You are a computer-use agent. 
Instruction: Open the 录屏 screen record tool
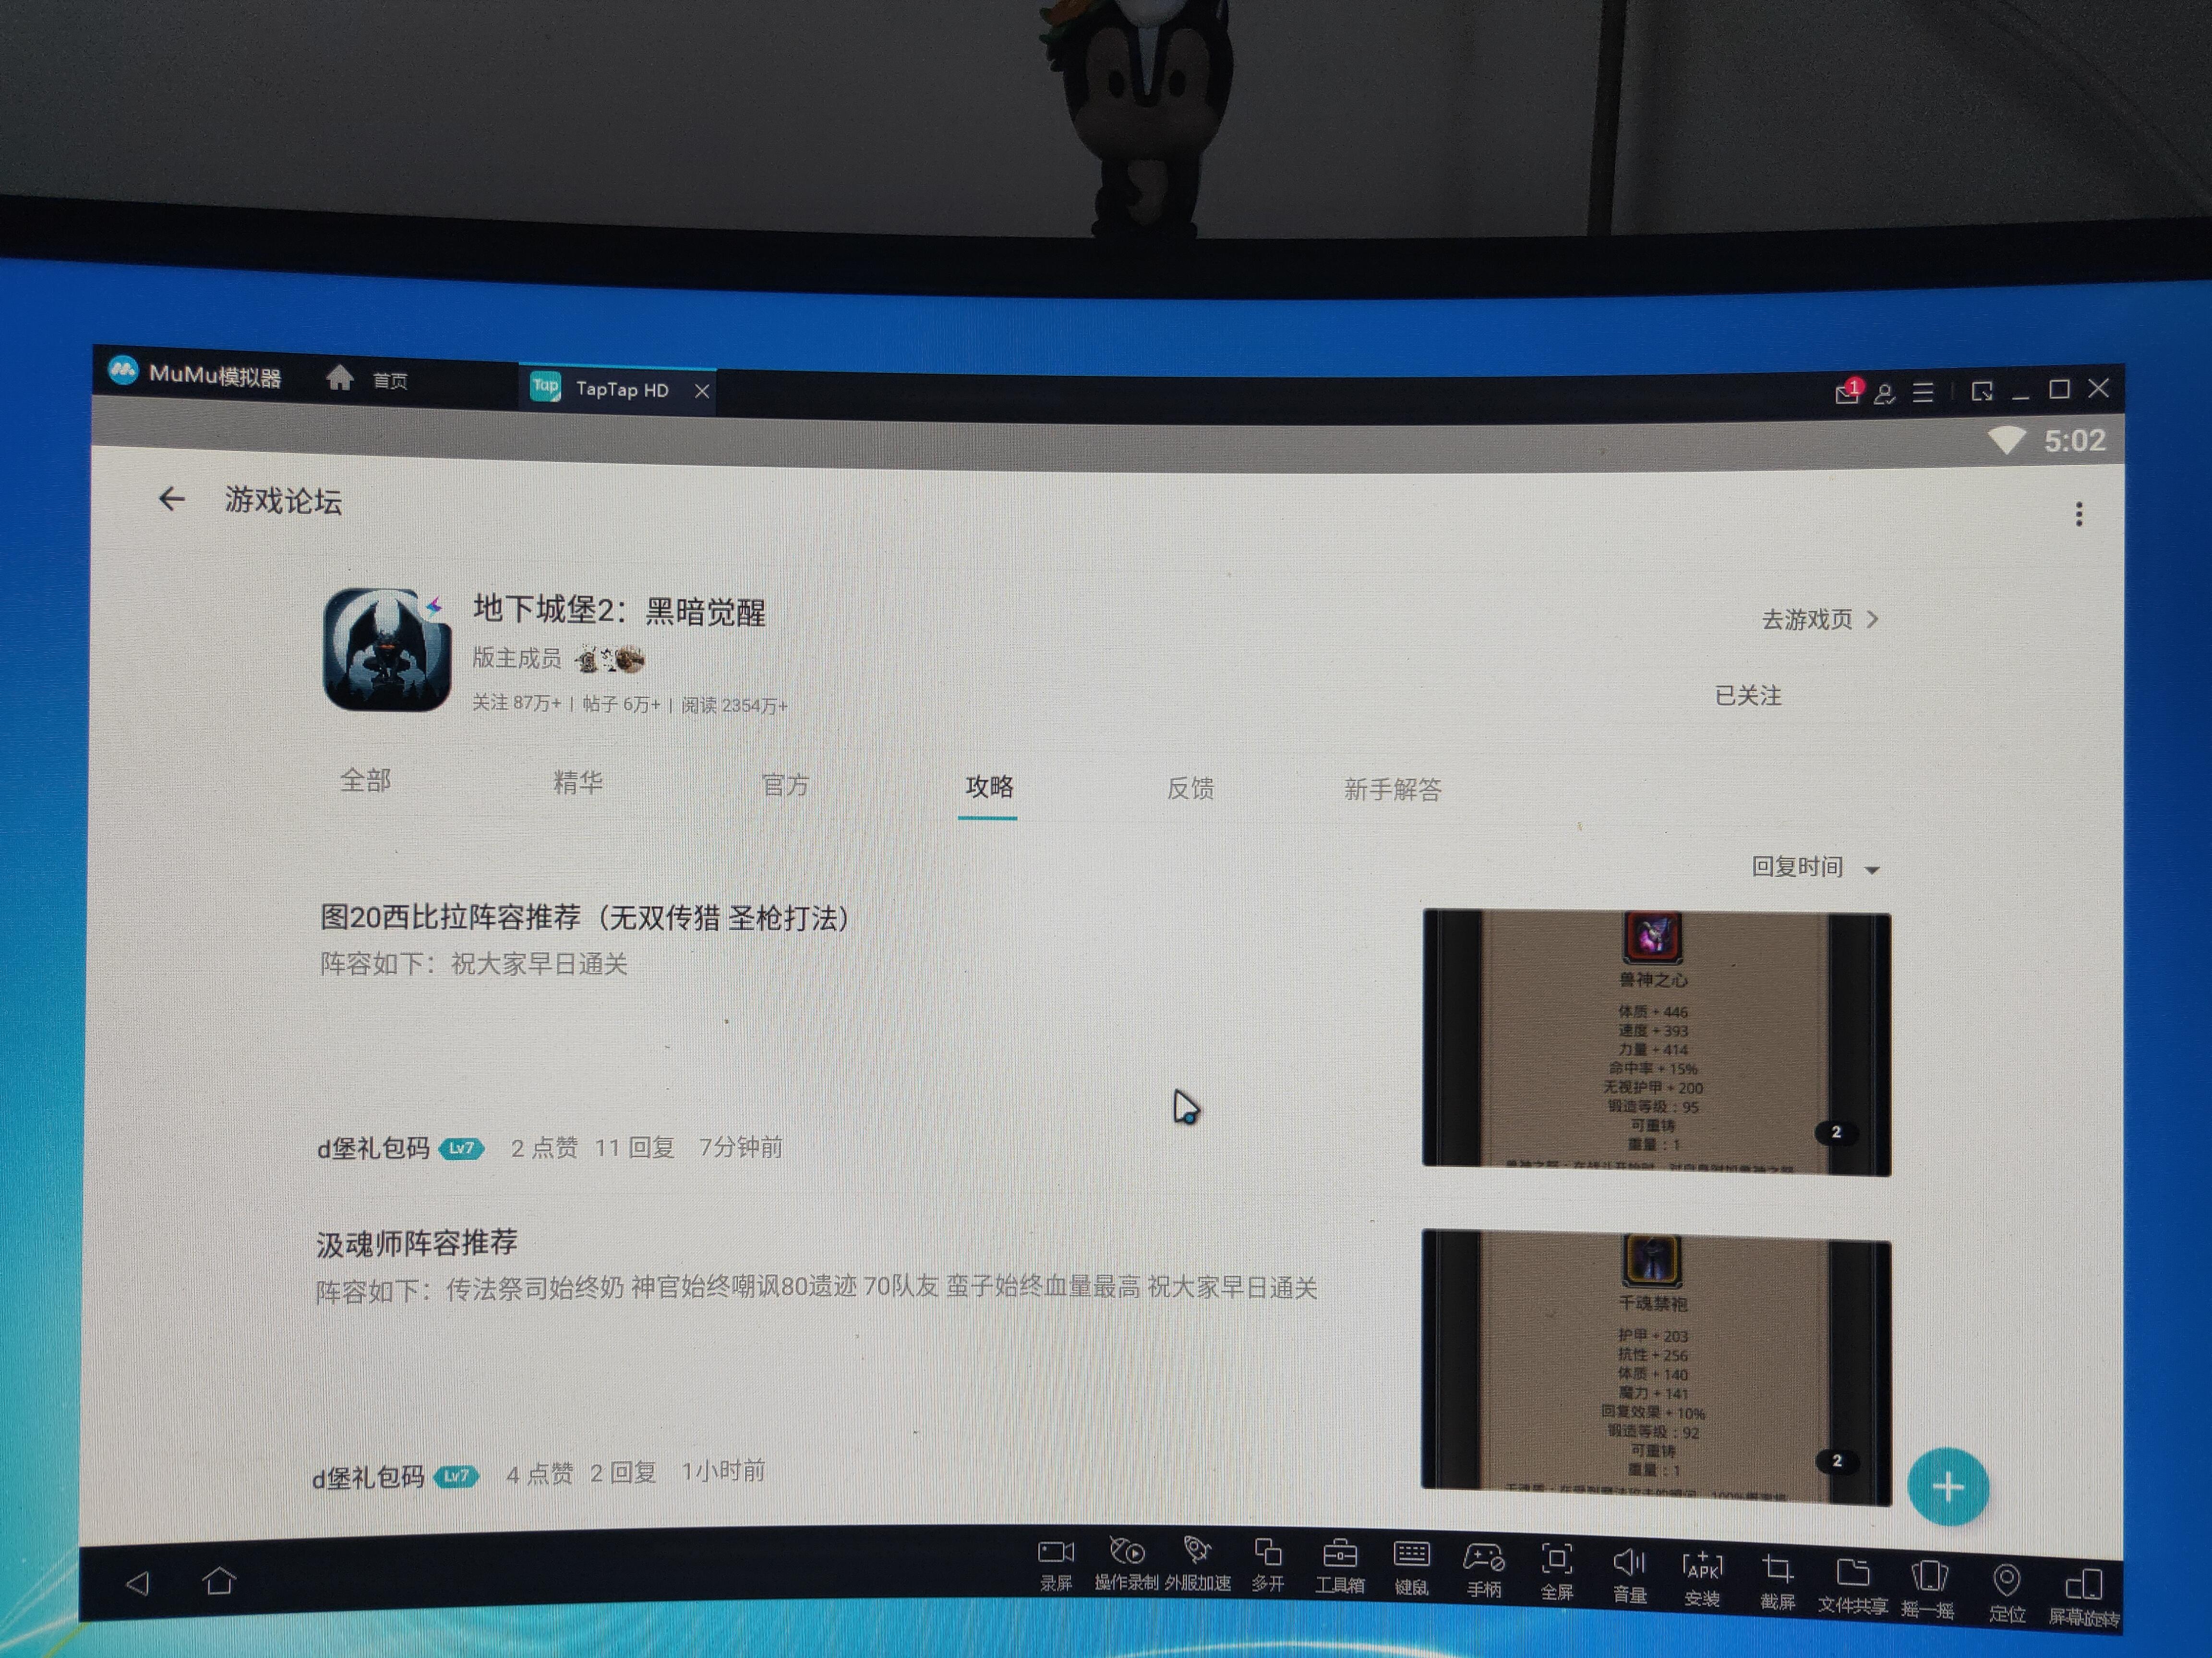[x=1055, y=1564]
